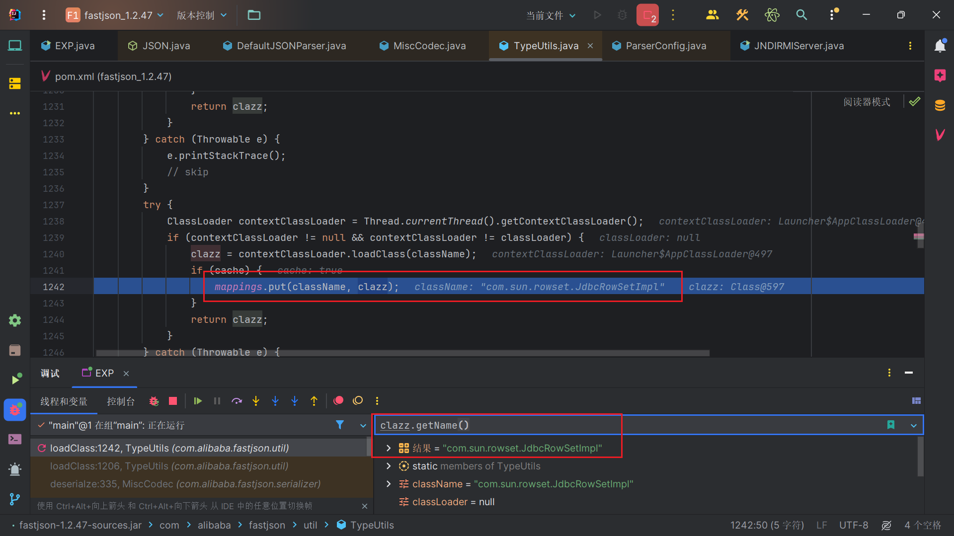The image size is (954, 536).
Task: Click the Debug bug icon in top toolbar
Action: (x=622, y=15)
